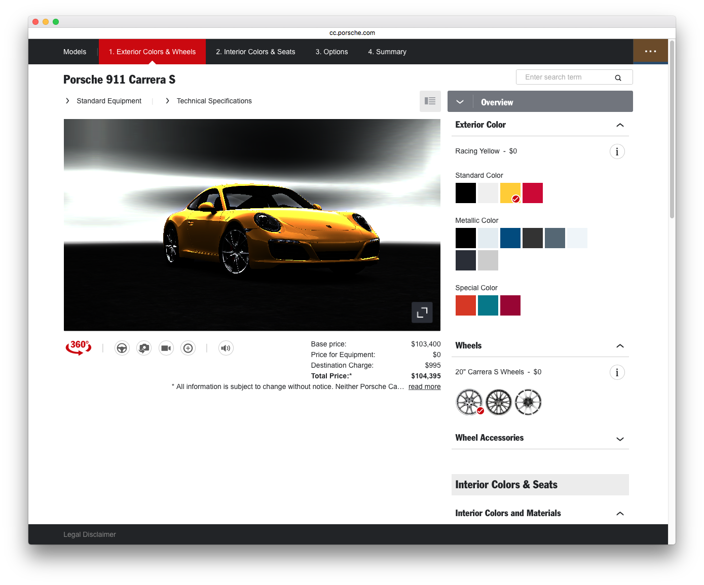Open the three-dot more menu
The width and height of the screenshot is (704, 585).
tap(650, 51)
